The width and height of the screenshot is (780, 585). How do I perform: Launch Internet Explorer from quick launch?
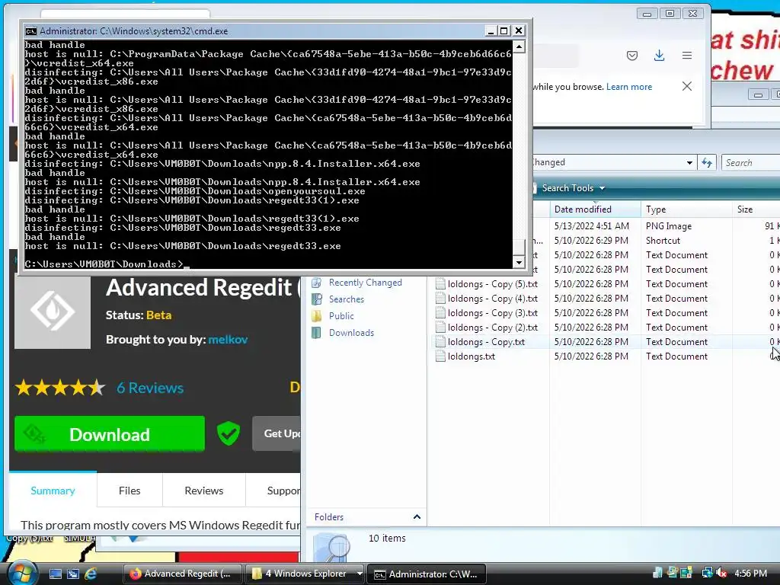(91, 574)
